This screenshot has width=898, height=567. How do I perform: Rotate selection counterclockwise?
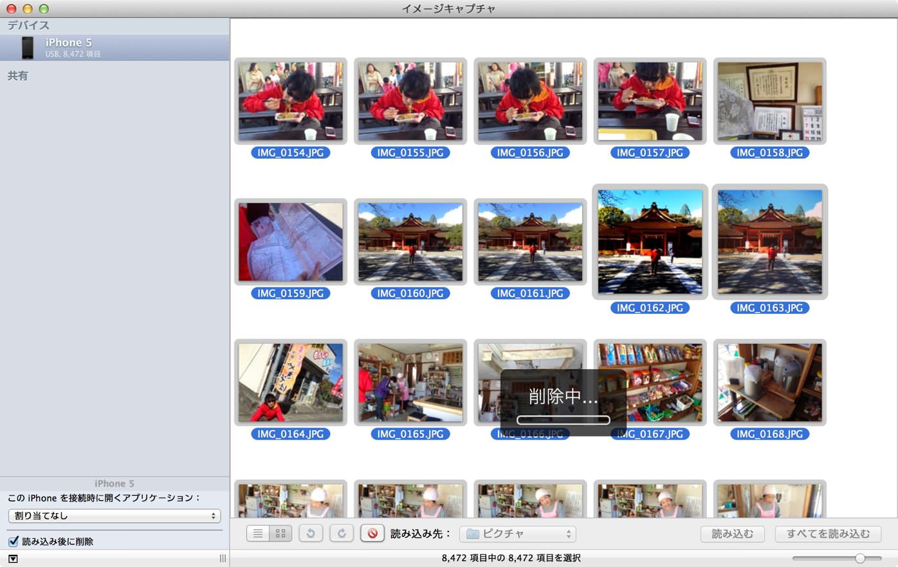pyautogui.click(x=311, y=534)
